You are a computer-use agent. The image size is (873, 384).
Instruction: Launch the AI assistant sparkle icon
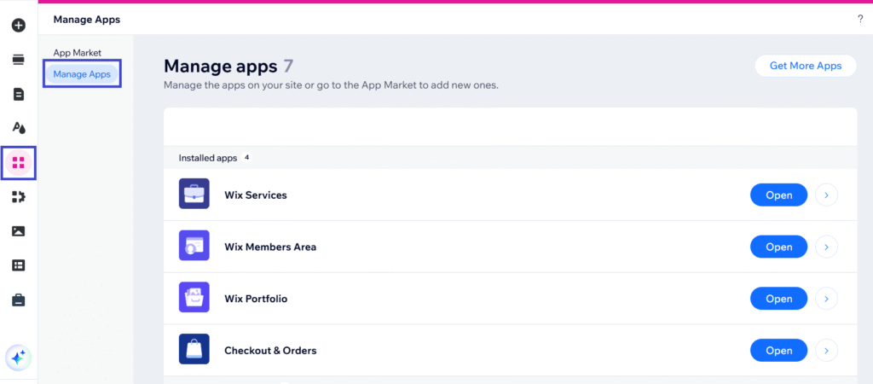(18, 358)
